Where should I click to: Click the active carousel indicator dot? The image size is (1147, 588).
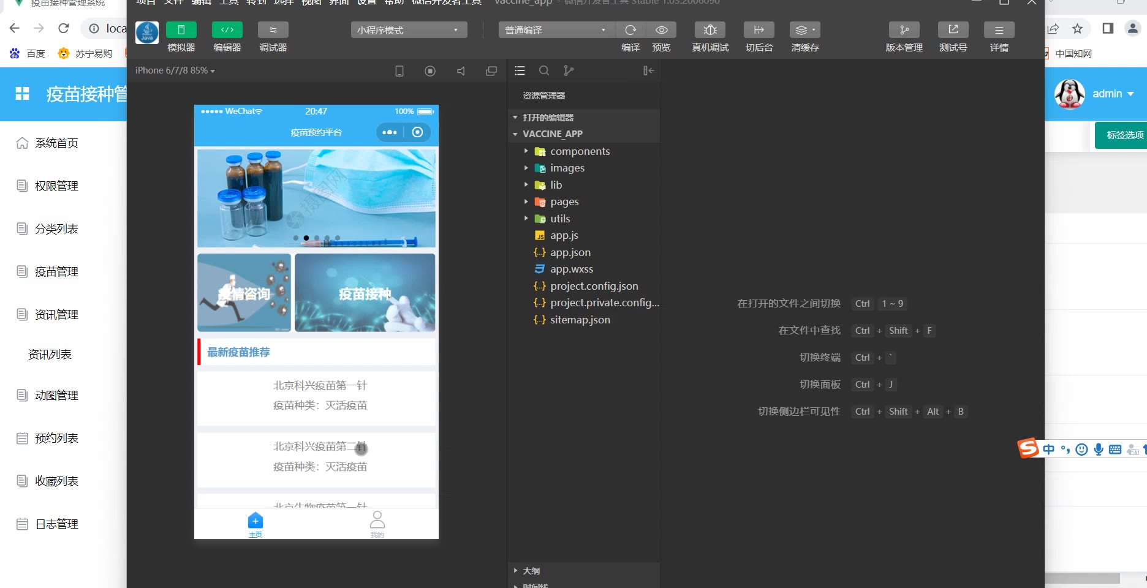pyautogui.click(x=306, y=238)
